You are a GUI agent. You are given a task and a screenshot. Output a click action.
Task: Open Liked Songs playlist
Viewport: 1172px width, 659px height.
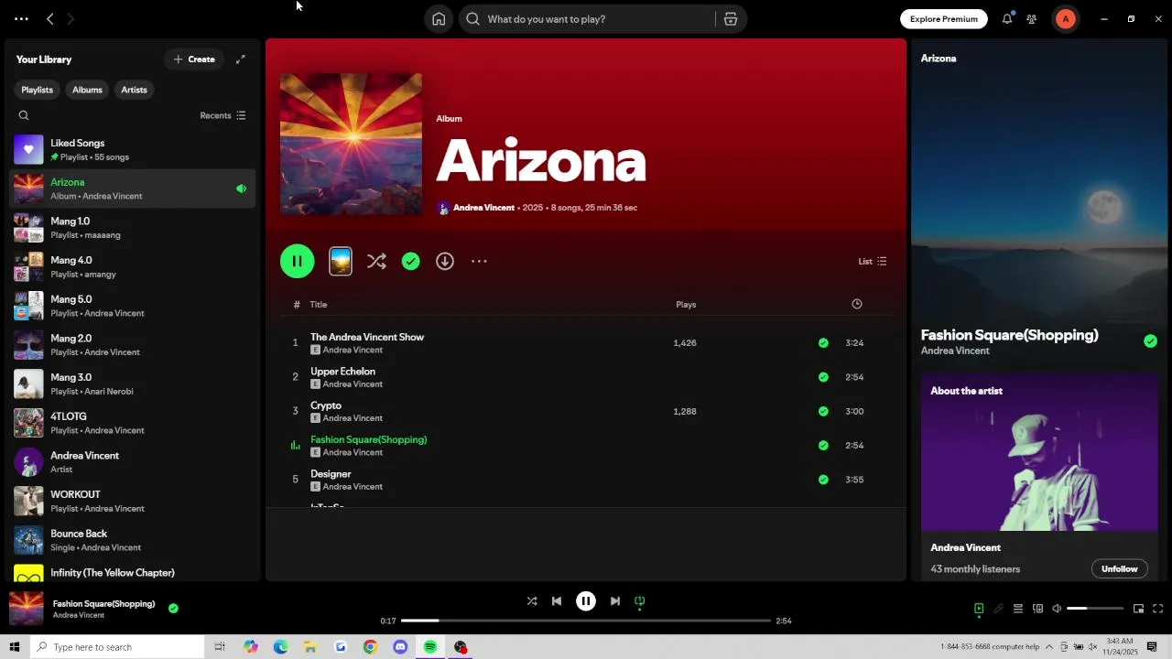click(133, 150)
